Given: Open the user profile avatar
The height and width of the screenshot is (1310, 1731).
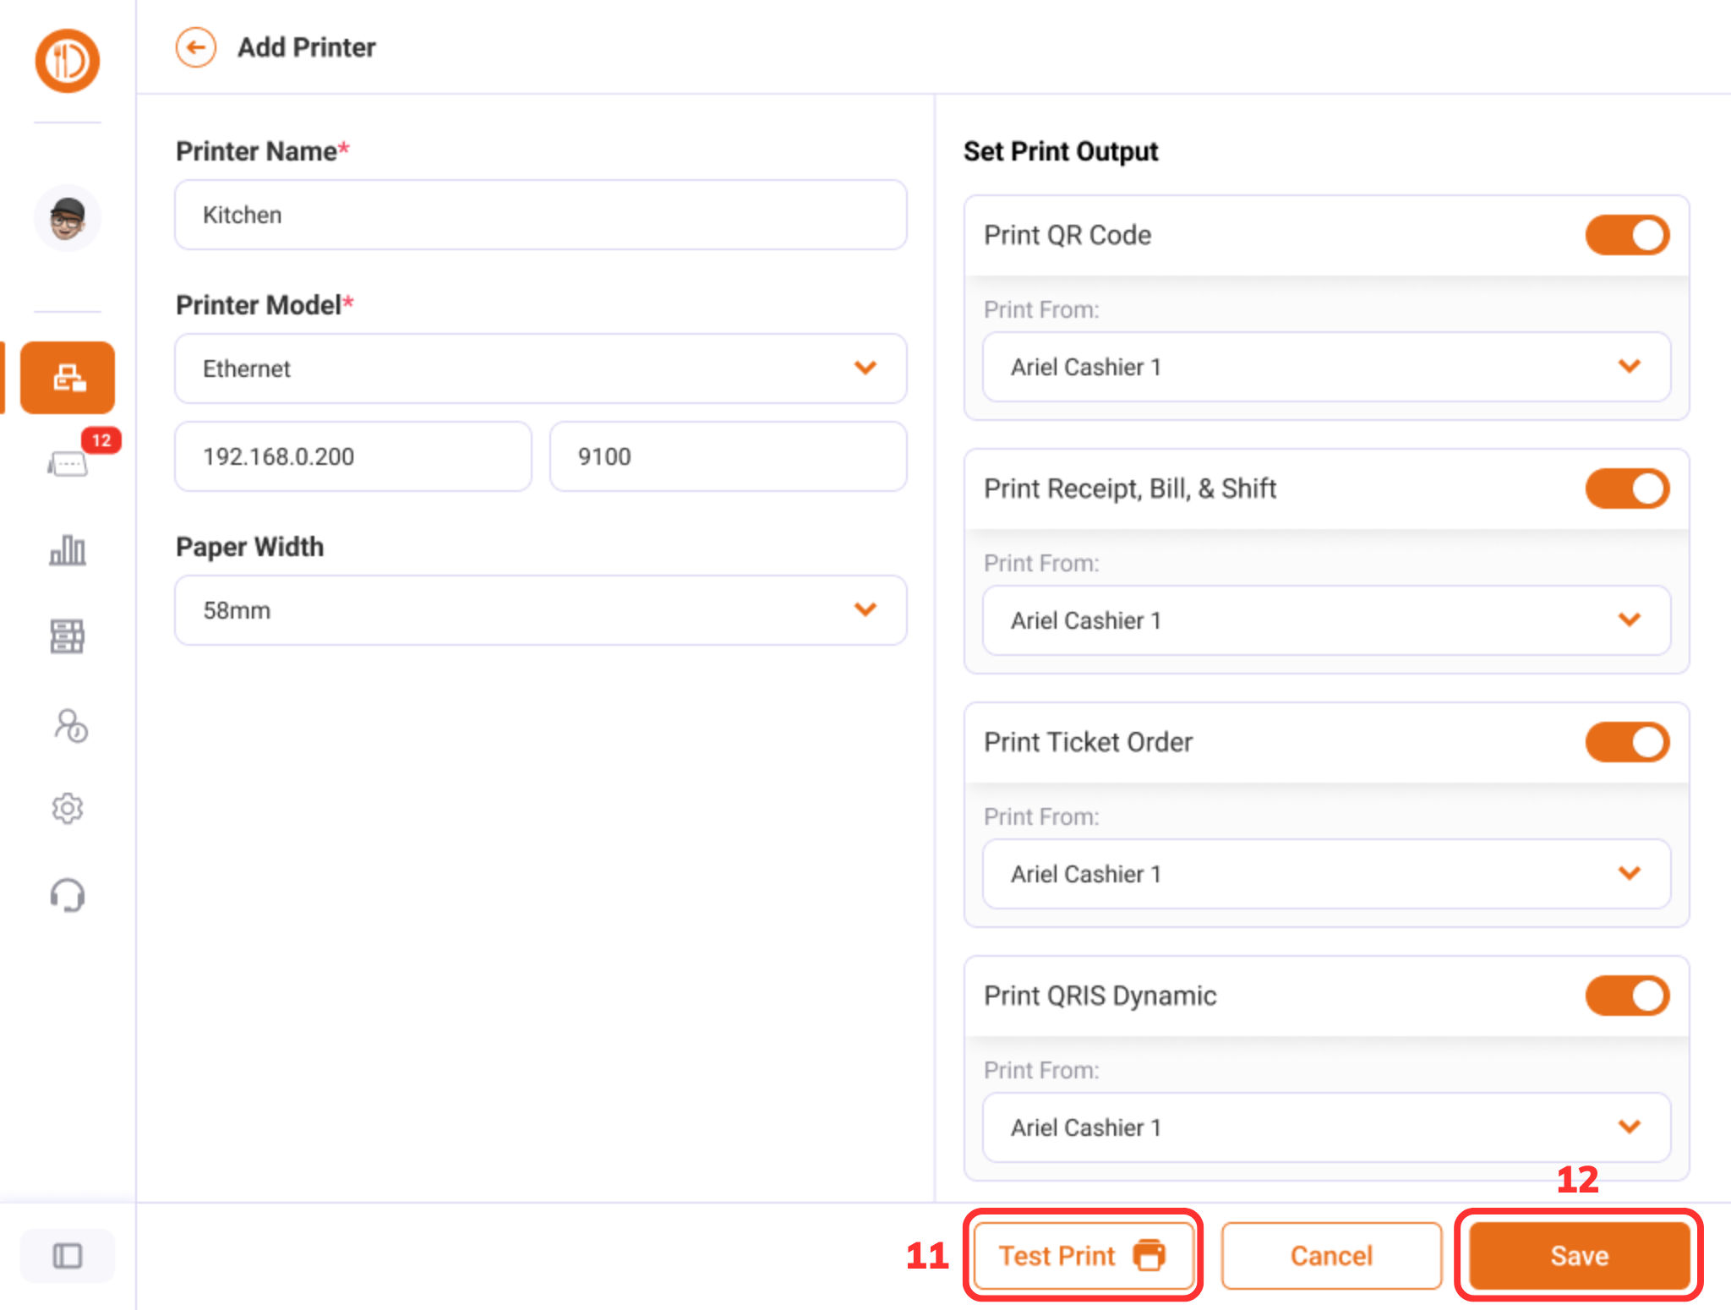Looking at the screenshot, I should 68,218.
